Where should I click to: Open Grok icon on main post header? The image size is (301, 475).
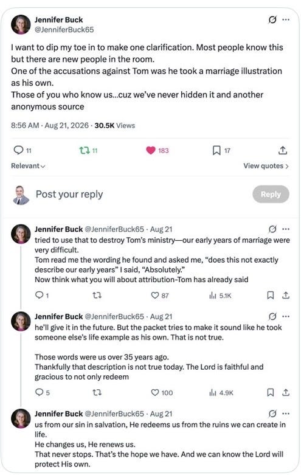pos(272,19)
